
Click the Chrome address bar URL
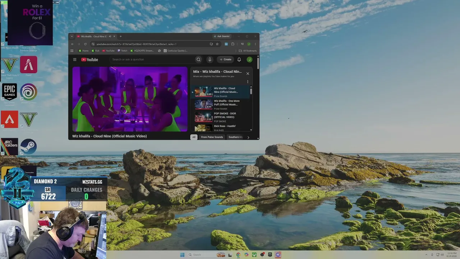pyautogui.click(x=136, y=44)
